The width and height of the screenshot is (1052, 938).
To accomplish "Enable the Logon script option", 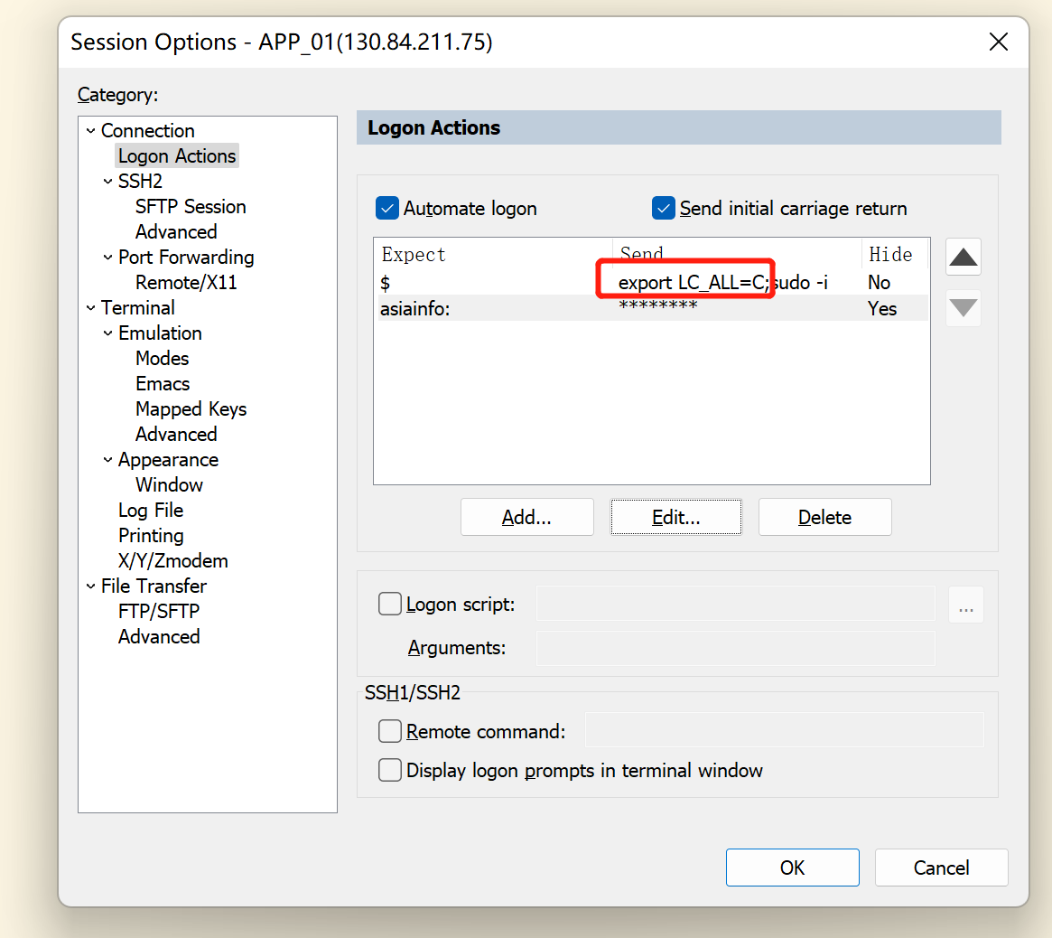I will pyautogui.click(x=389, y=604).
